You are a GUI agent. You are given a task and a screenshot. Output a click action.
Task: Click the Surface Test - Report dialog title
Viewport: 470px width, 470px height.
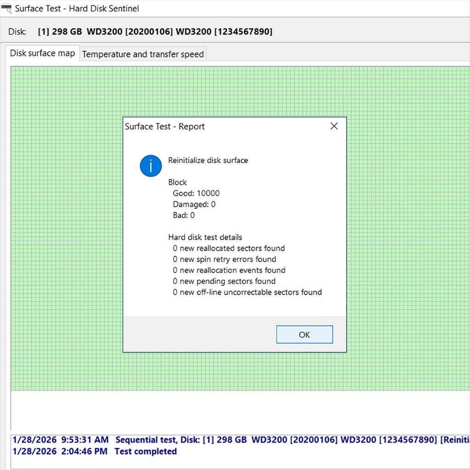165,127
